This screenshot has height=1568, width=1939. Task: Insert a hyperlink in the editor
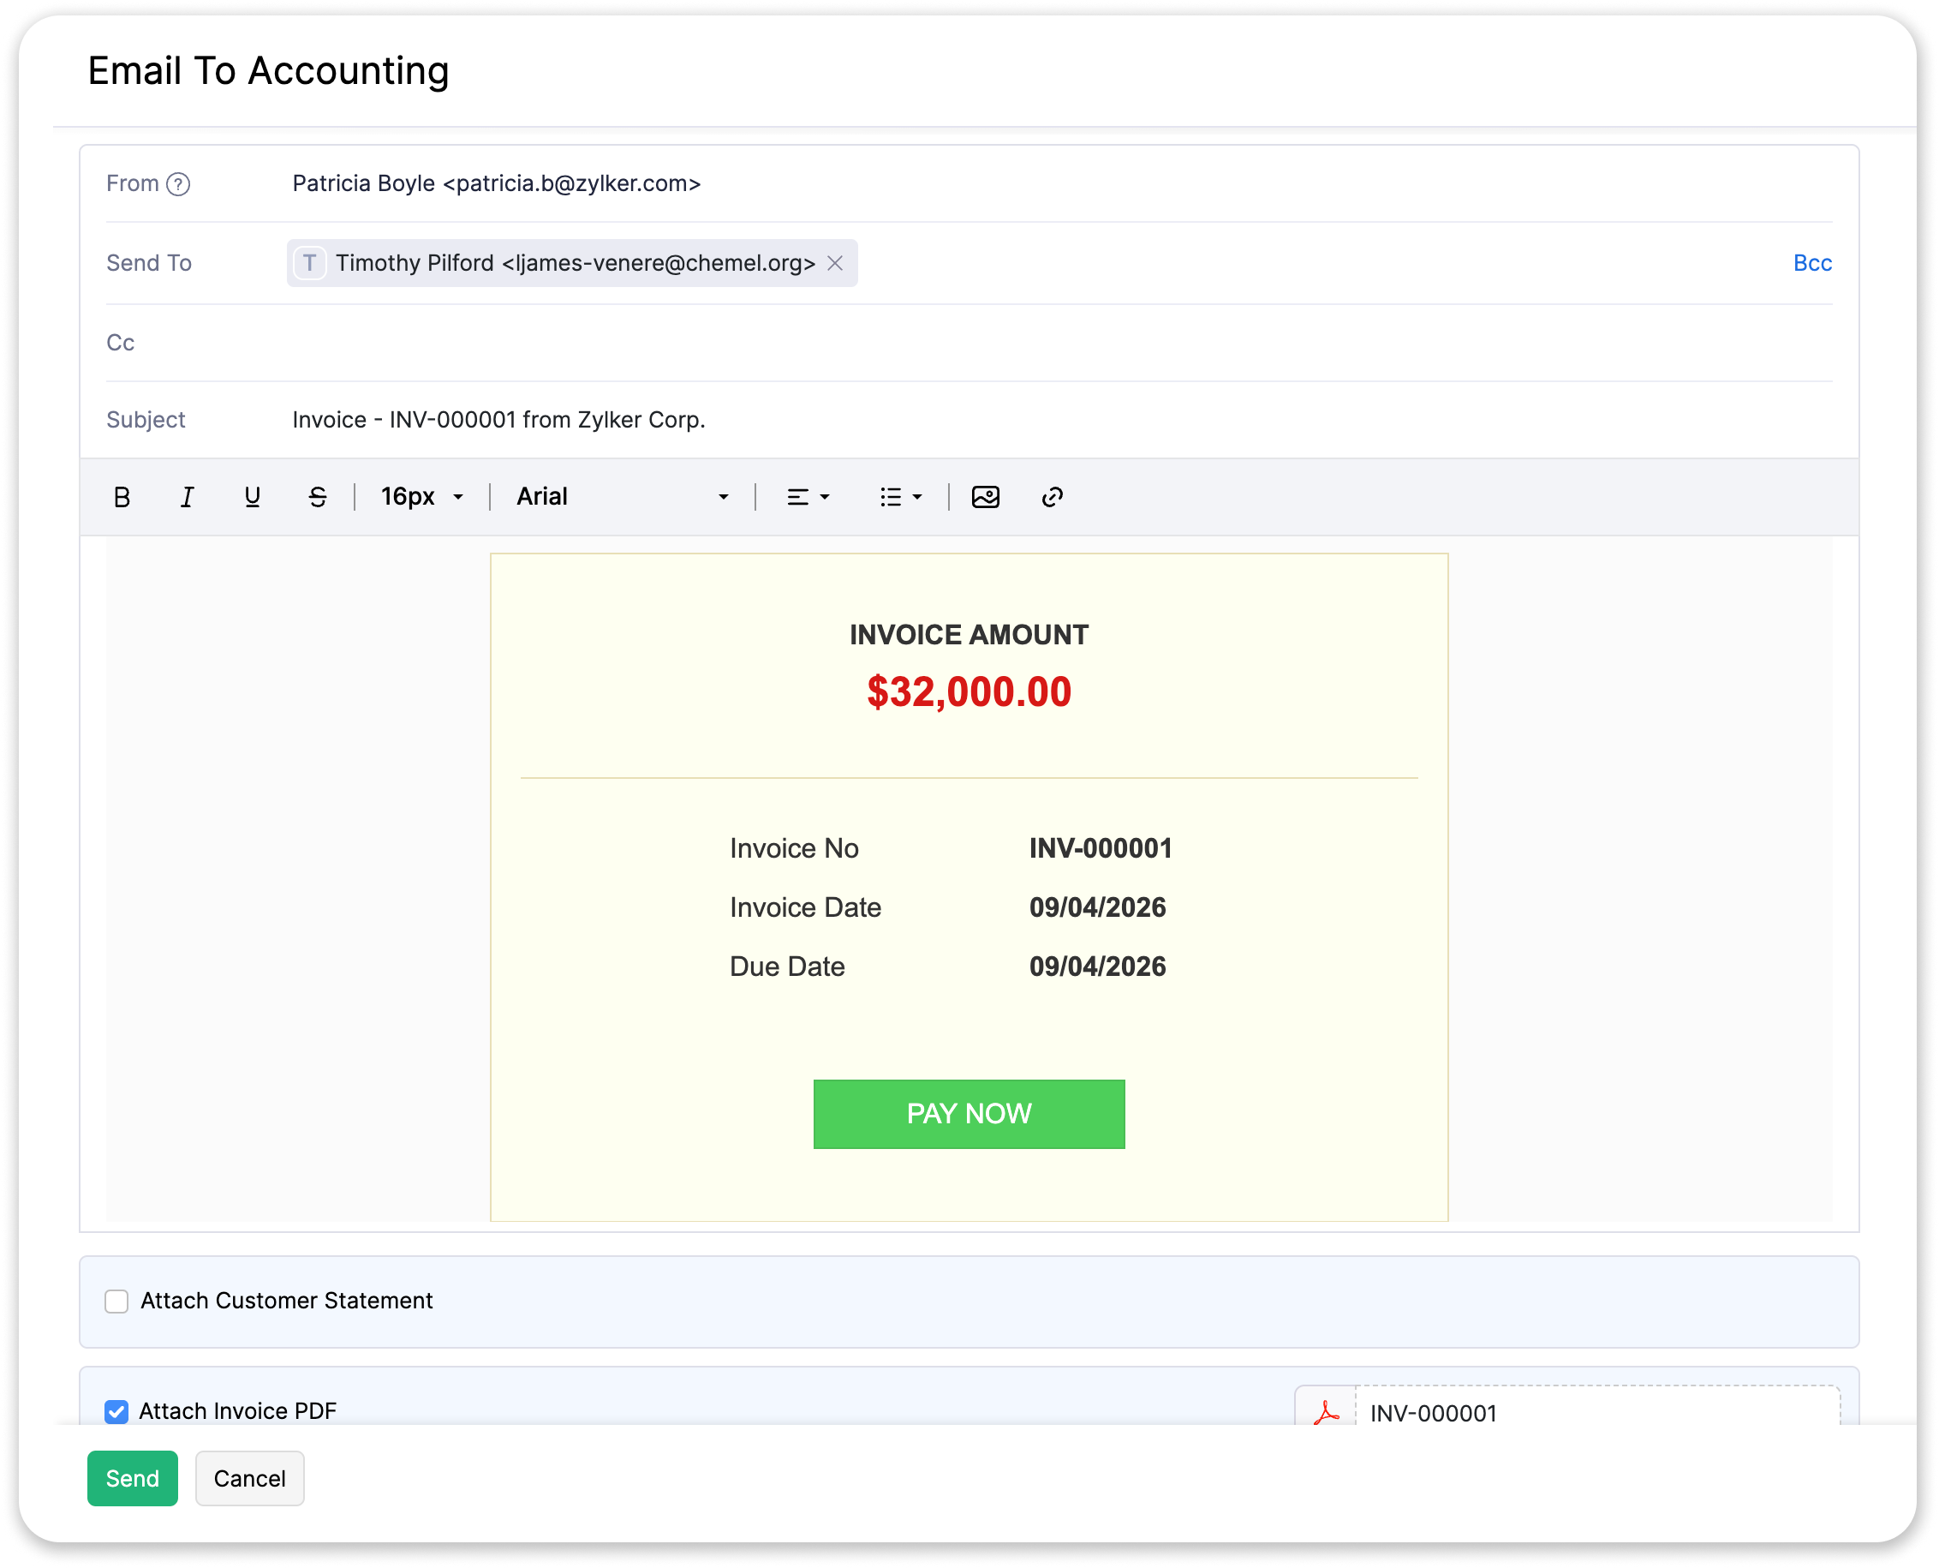point(1052,497)
